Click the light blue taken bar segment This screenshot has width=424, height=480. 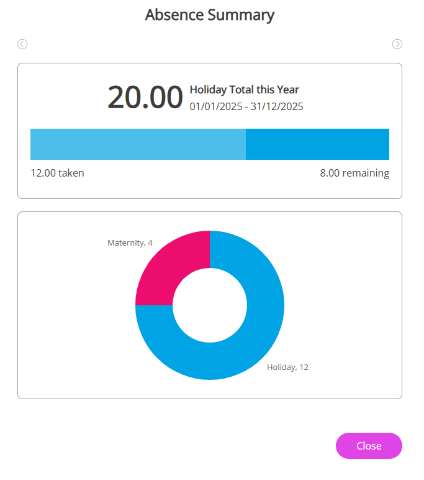(138, 144)
